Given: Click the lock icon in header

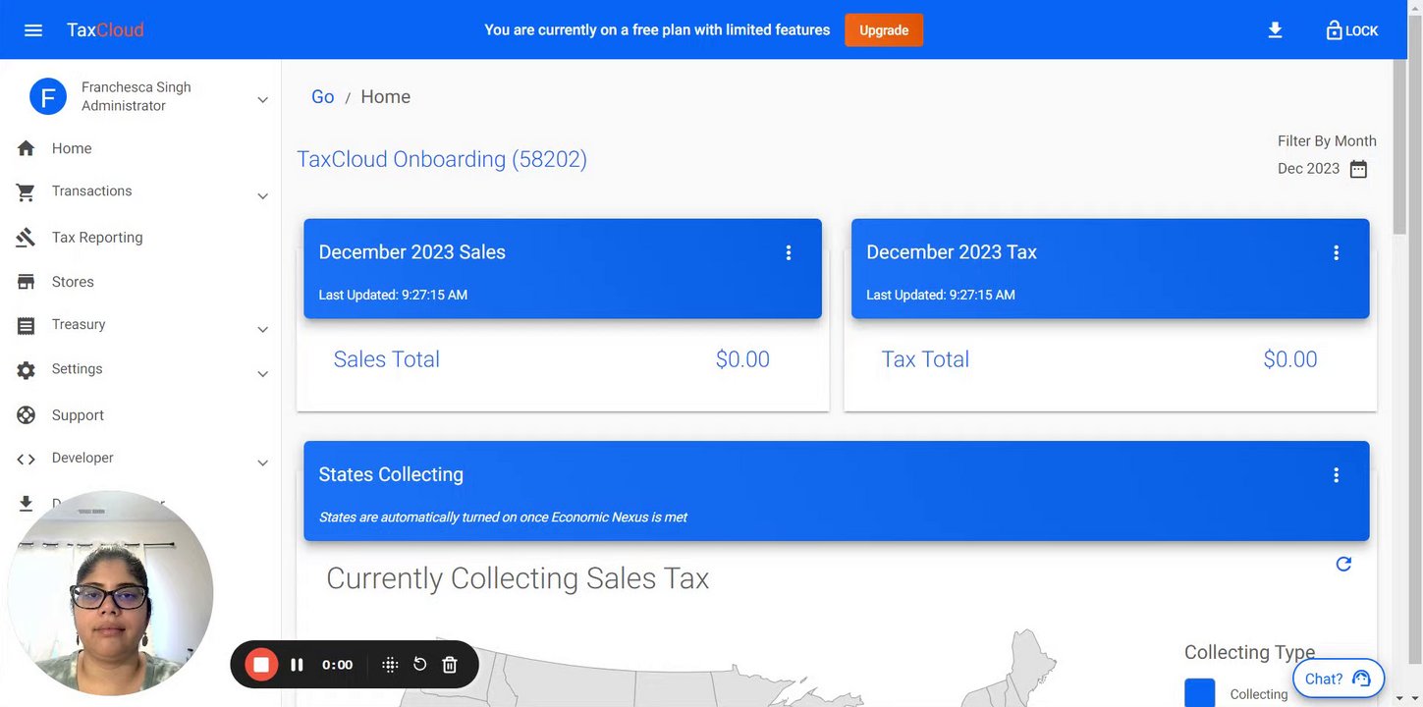Looking at the screenshot, I should coord(1334,30).
